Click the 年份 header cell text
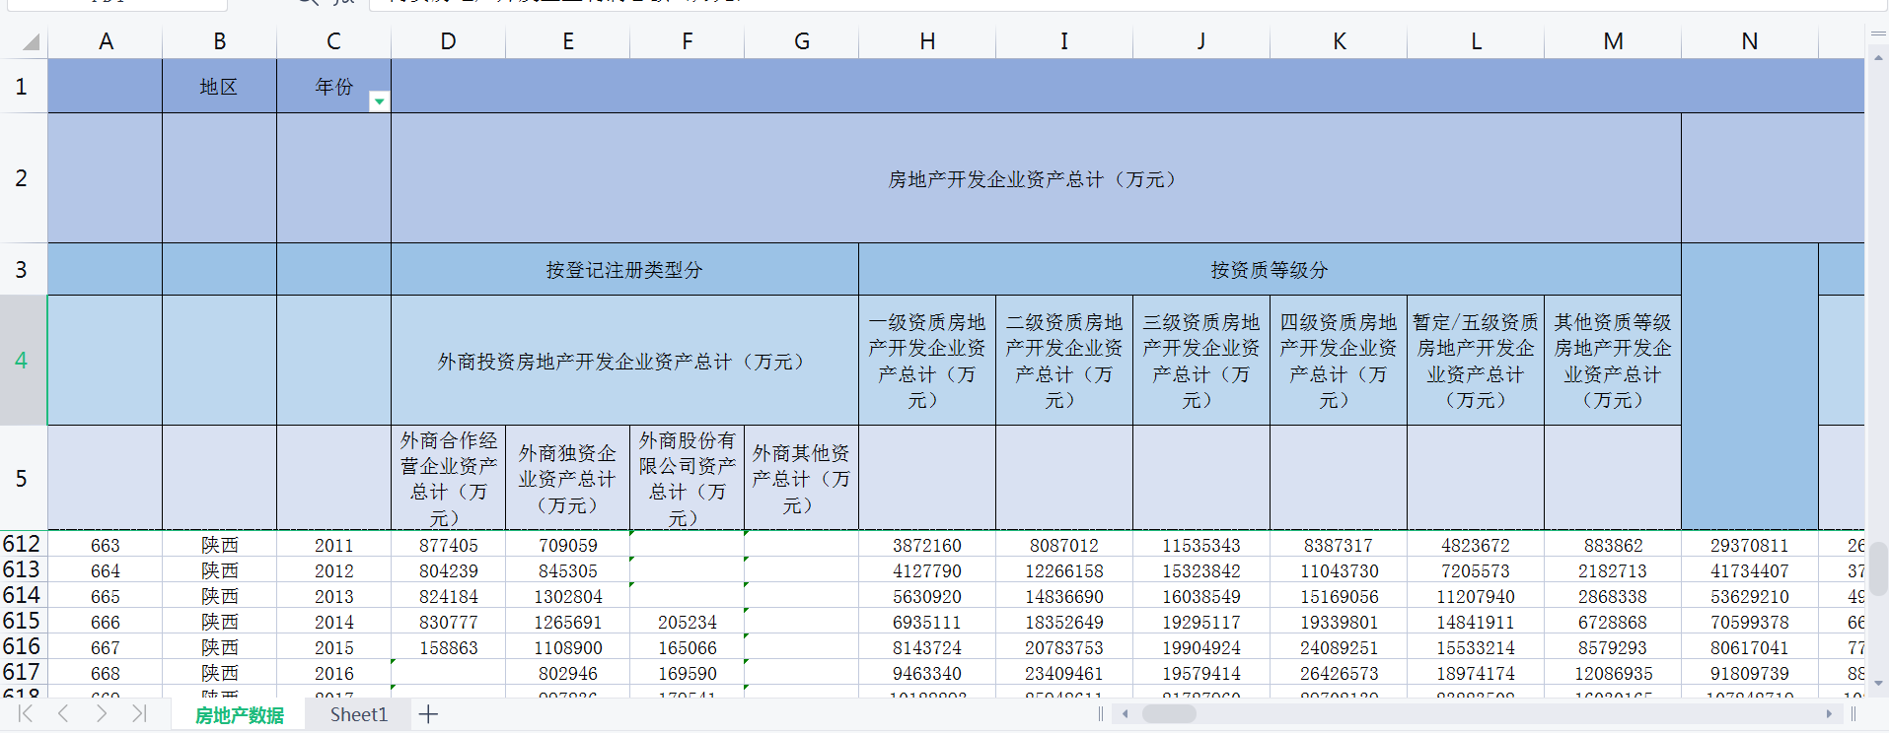1889x733 pixels. coord(333,87)
